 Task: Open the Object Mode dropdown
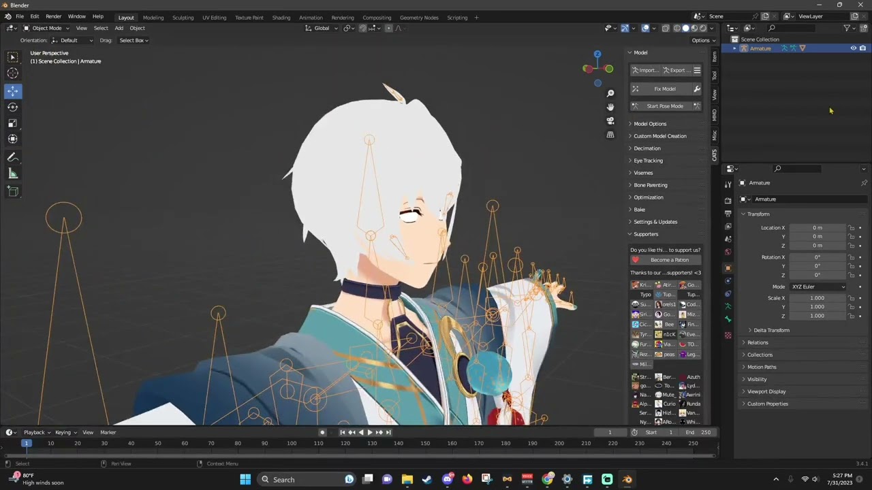[46, 28]
